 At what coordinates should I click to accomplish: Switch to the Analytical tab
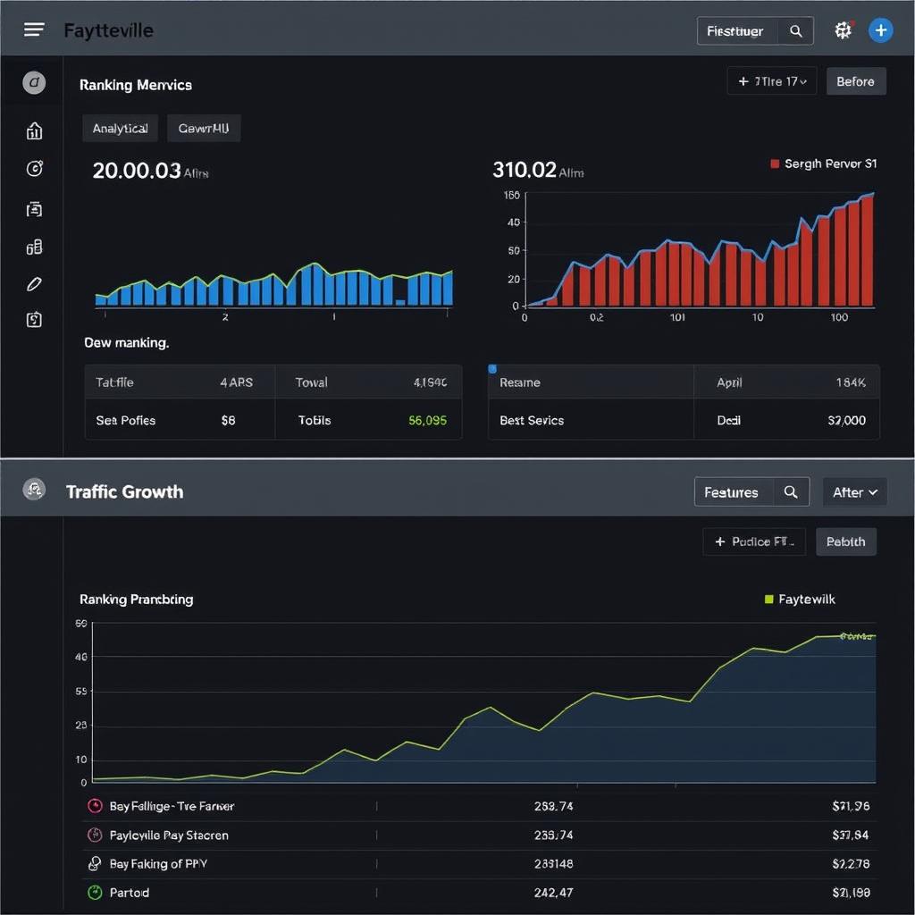(x=120, y=128)
